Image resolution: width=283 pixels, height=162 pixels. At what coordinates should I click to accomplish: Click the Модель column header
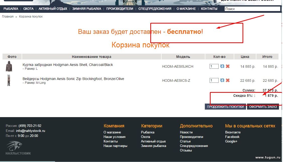tap(183, 57)
